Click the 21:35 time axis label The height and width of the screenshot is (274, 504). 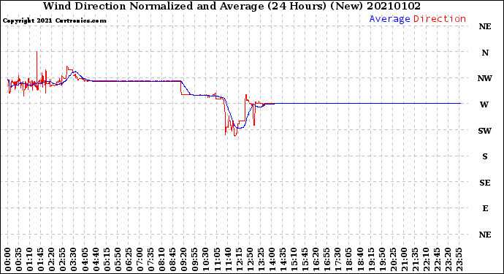[x=416, y=259]
